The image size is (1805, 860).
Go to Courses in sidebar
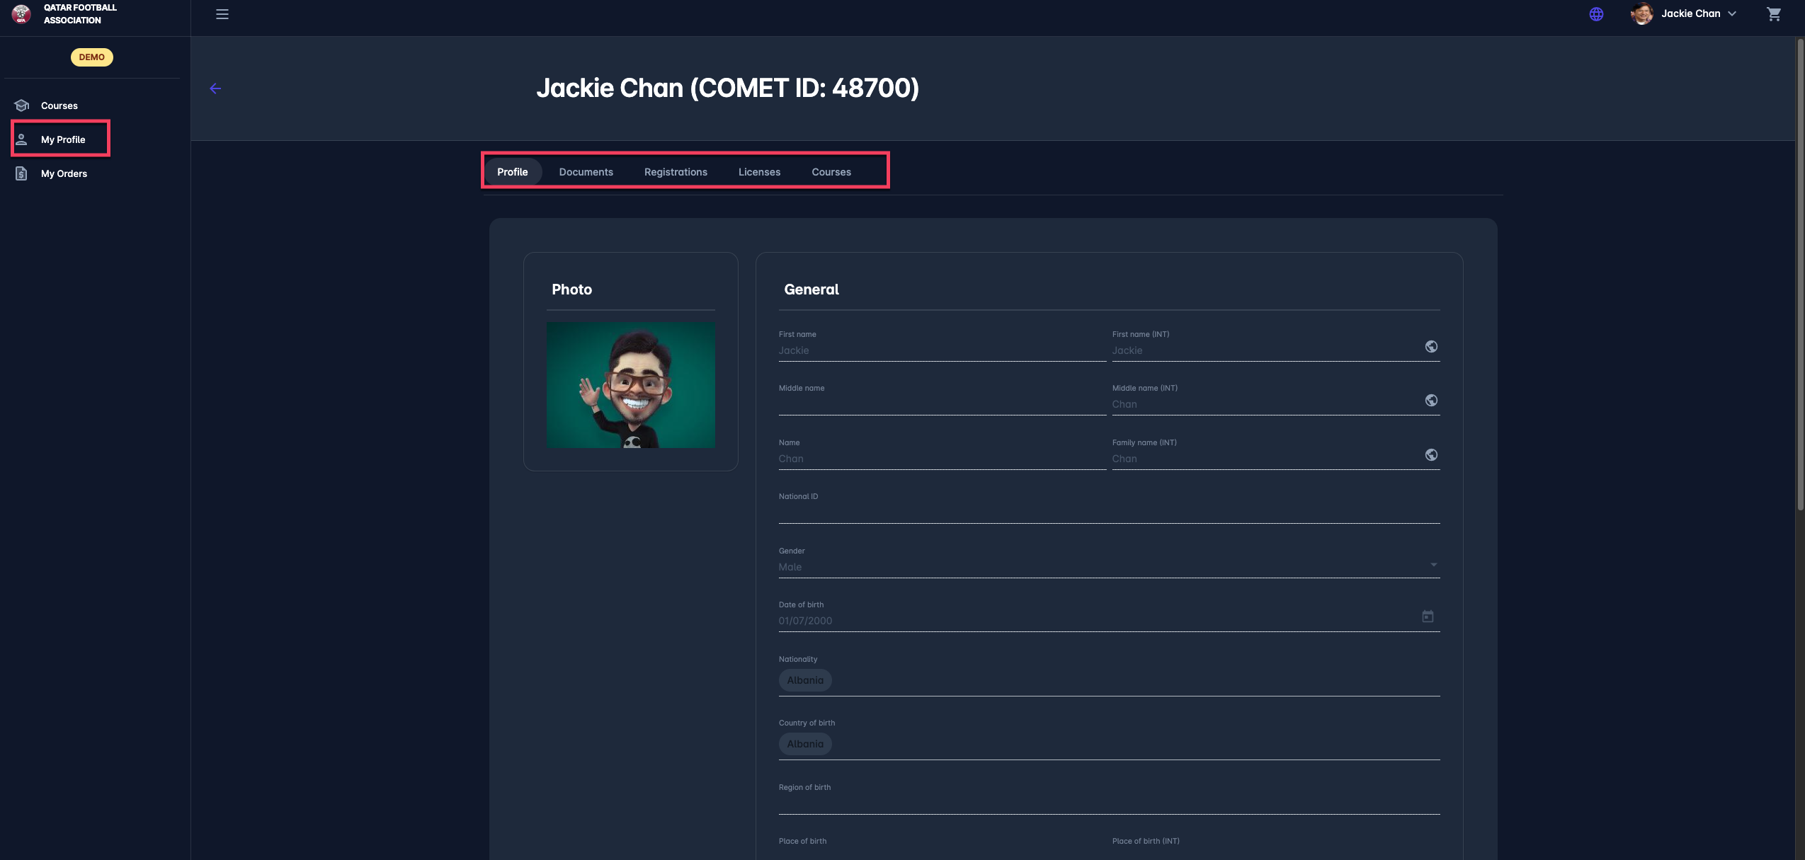pyautogui.click(x=59, y=105)
